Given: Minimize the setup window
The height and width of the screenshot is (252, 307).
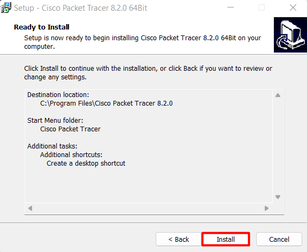Looking at the screenshot, I should click(231, 8).
